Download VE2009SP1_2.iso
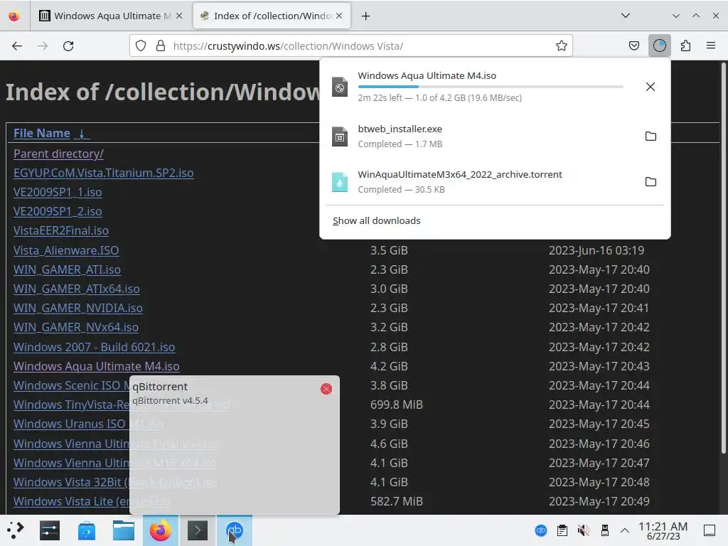This screenshot has height=546, width=728. pos(58,211)
